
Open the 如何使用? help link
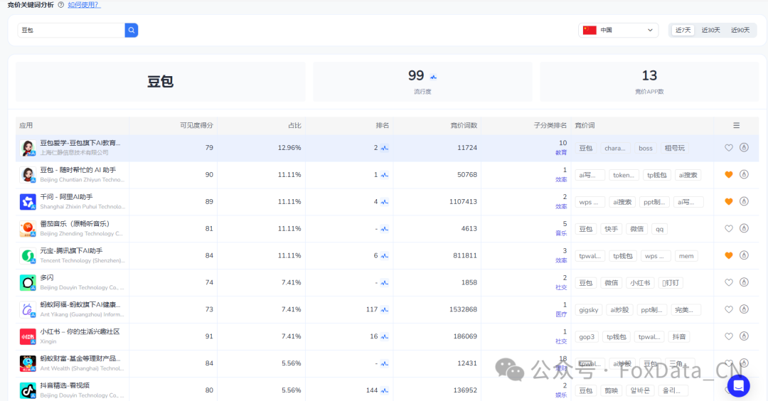point(84,5)
